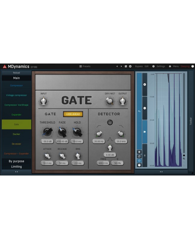The image size is (195, 239).
Task: Edit the 0.00 dB peak gain value
Action: point(110,155)
